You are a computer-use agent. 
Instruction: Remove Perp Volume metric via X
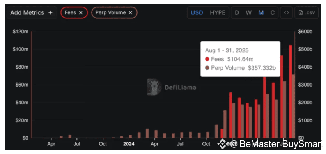tap(130, 13)
